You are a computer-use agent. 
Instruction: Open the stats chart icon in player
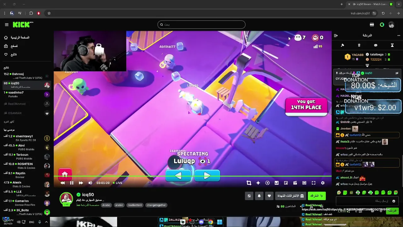[x=276, y=183]
